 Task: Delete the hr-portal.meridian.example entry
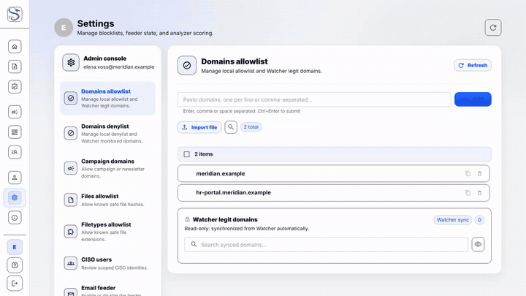pyautogui.click(x=479, y=193)
